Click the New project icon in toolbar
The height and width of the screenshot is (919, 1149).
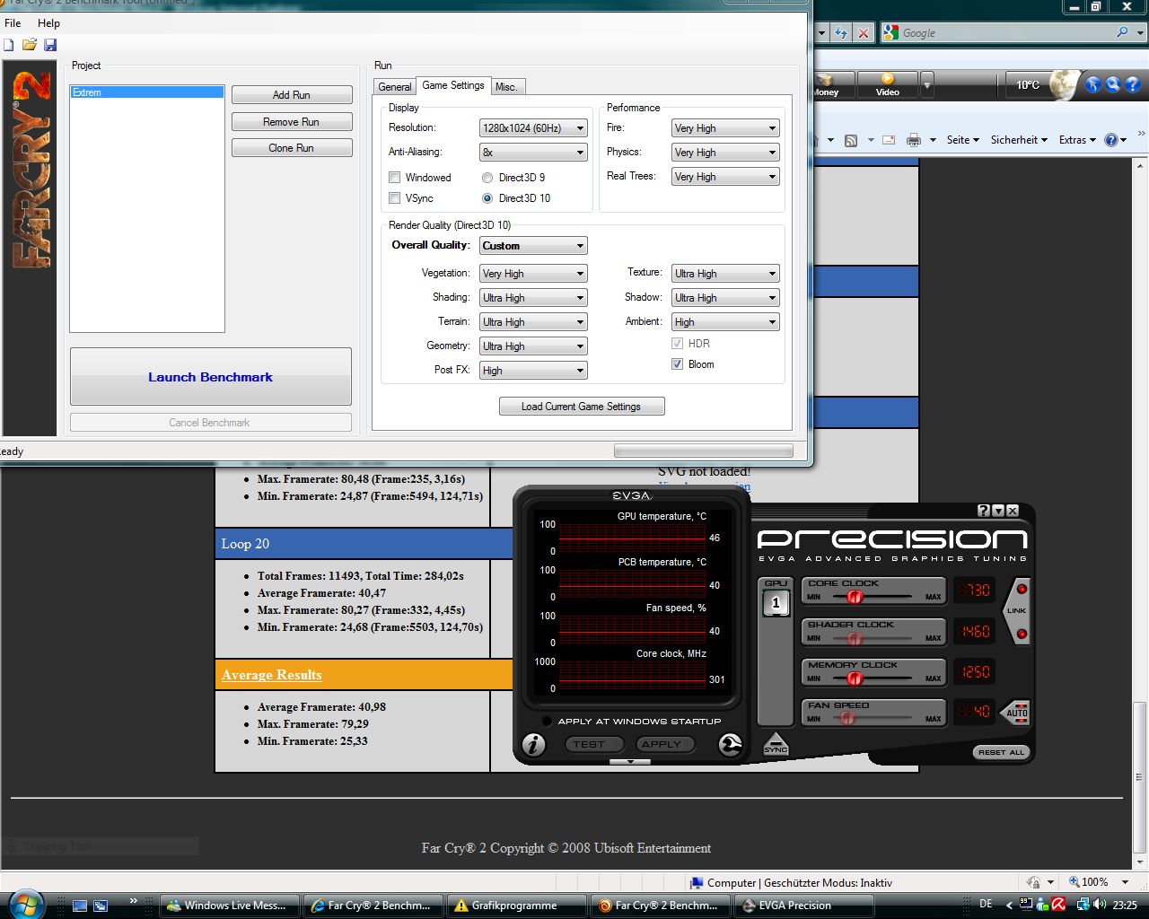pyautogui.click(x=9, y=45)
